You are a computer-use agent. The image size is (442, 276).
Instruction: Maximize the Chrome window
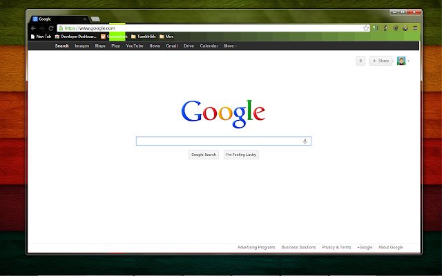point(403,12)
